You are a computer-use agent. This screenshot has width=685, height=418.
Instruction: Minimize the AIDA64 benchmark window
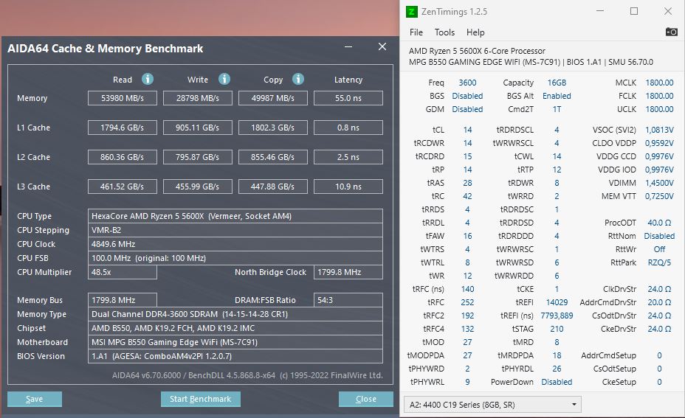click(x=348, y=46)
